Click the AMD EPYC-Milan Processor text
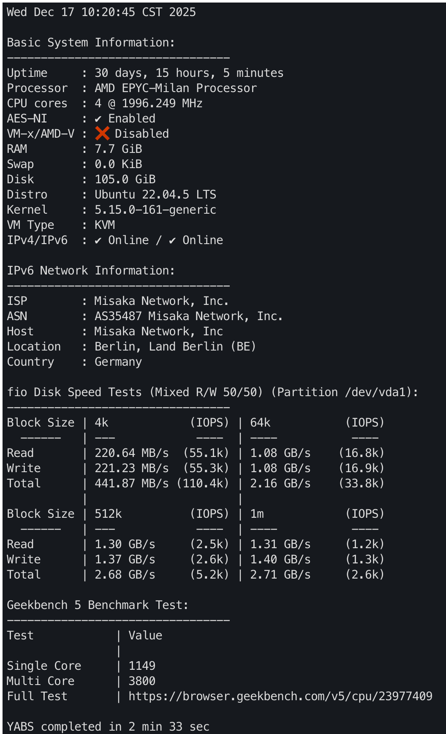The image size is (446, 734). click(175, 88)
